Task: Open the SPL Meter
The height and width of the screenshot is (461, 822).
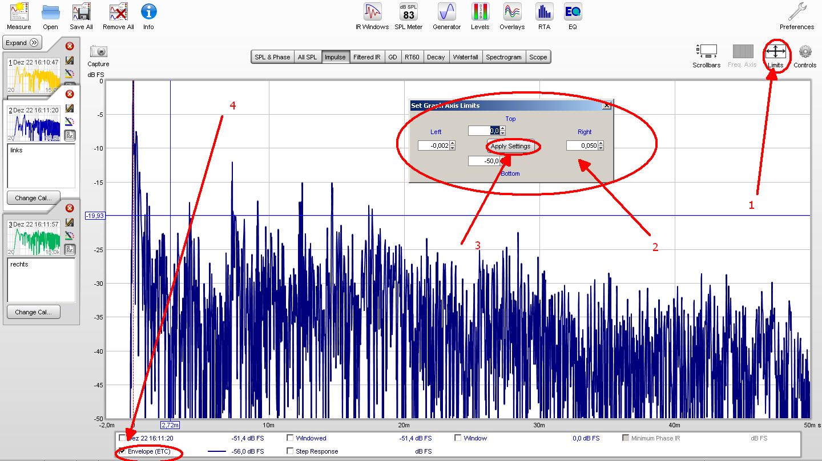Action: [409, 12]
